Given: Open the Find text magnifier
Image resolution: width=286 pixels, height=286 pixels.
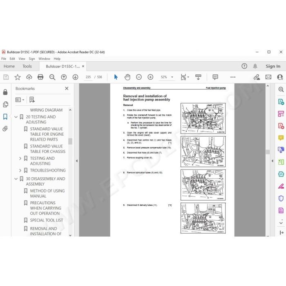Looking at the screenshot, I should point(52,77).
